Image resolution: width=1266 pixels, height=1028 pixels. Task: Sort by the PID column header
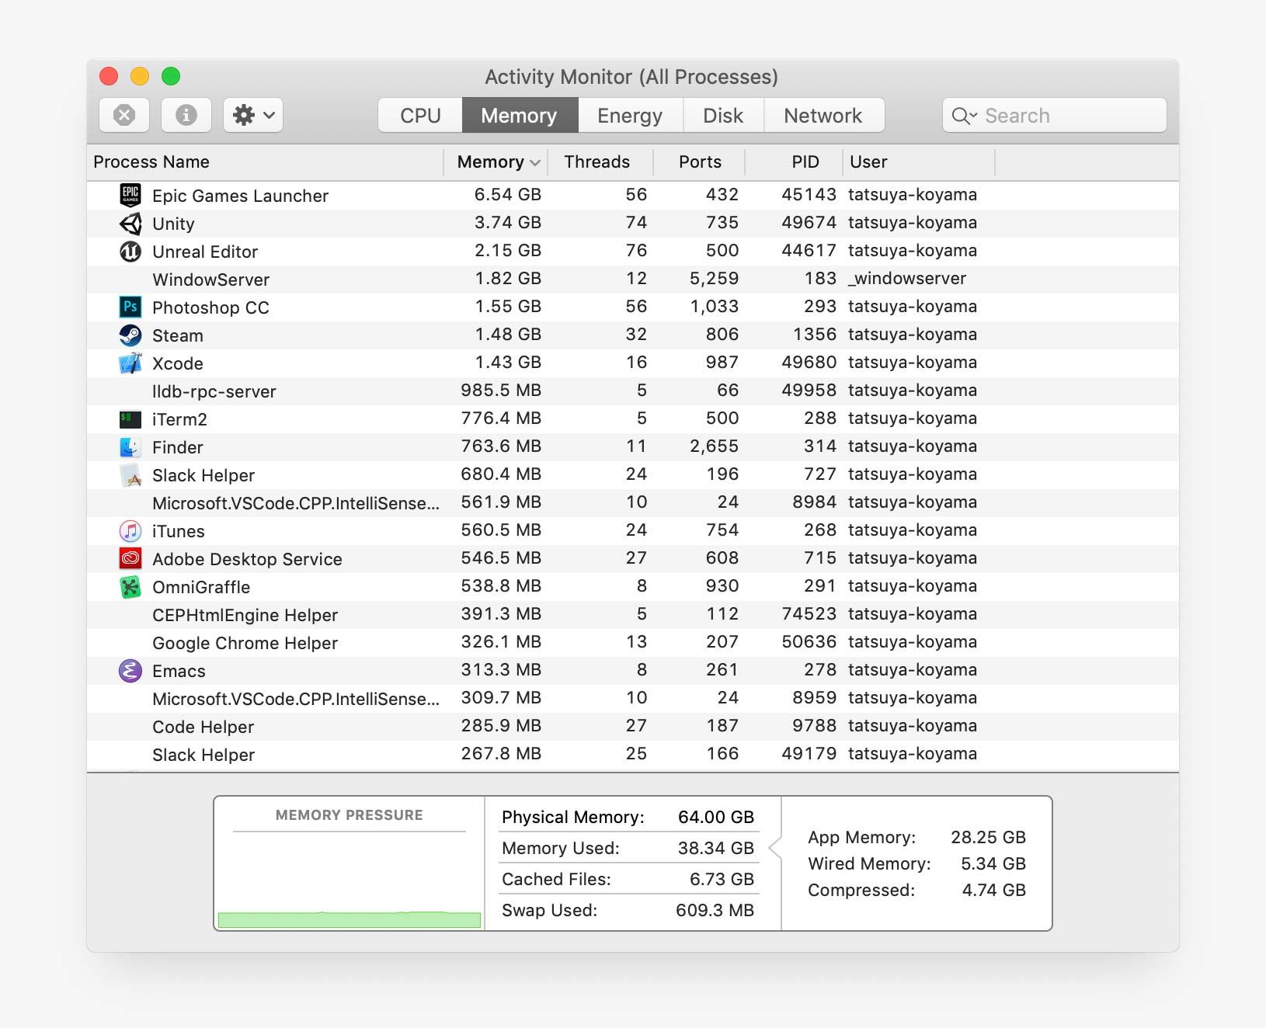(x=805, y=161)
